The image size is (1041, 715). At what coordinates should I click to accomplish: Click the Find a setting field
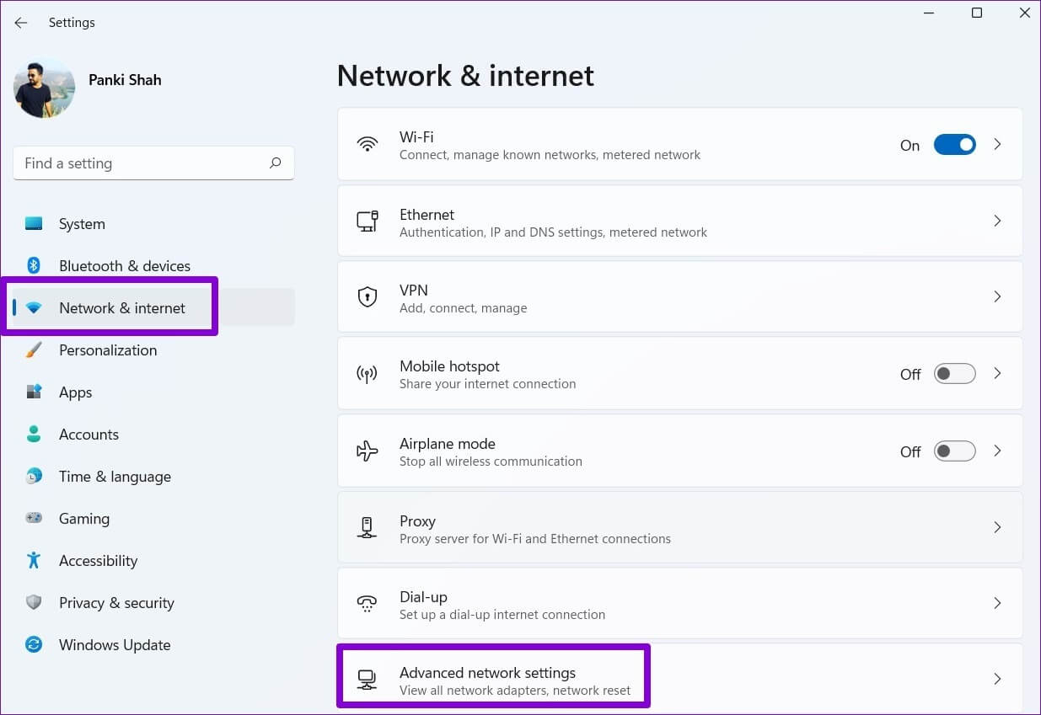143,163
